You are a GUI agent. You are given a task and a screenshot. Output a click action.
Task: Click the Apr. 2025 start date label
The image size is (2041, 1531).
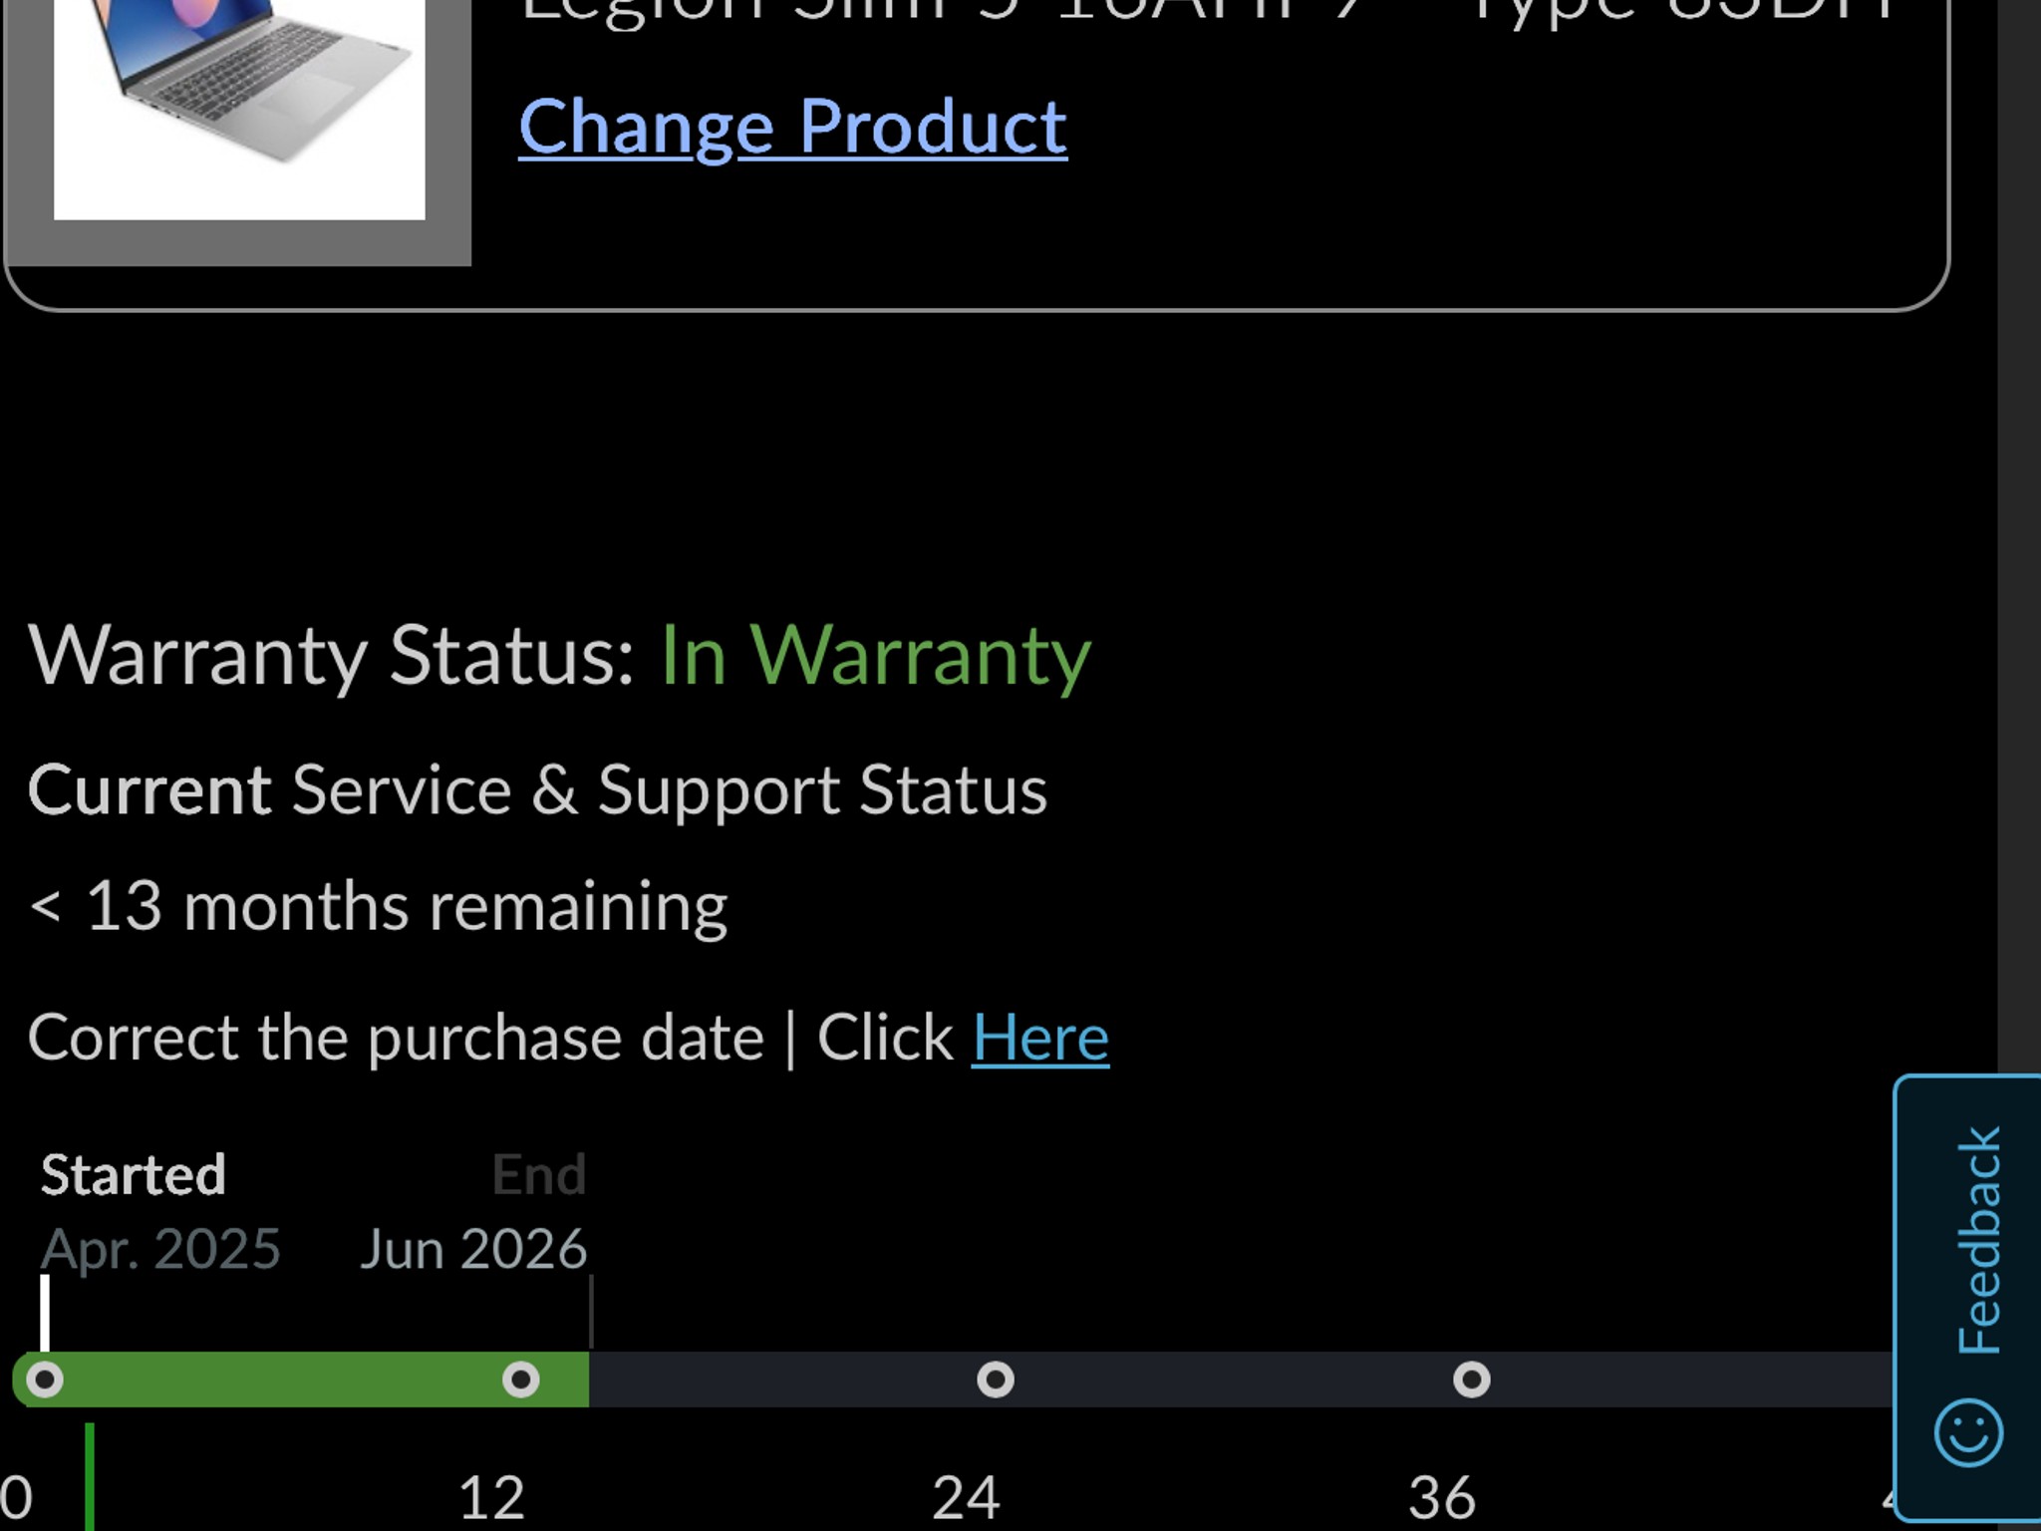click(x=160, y=1249)
